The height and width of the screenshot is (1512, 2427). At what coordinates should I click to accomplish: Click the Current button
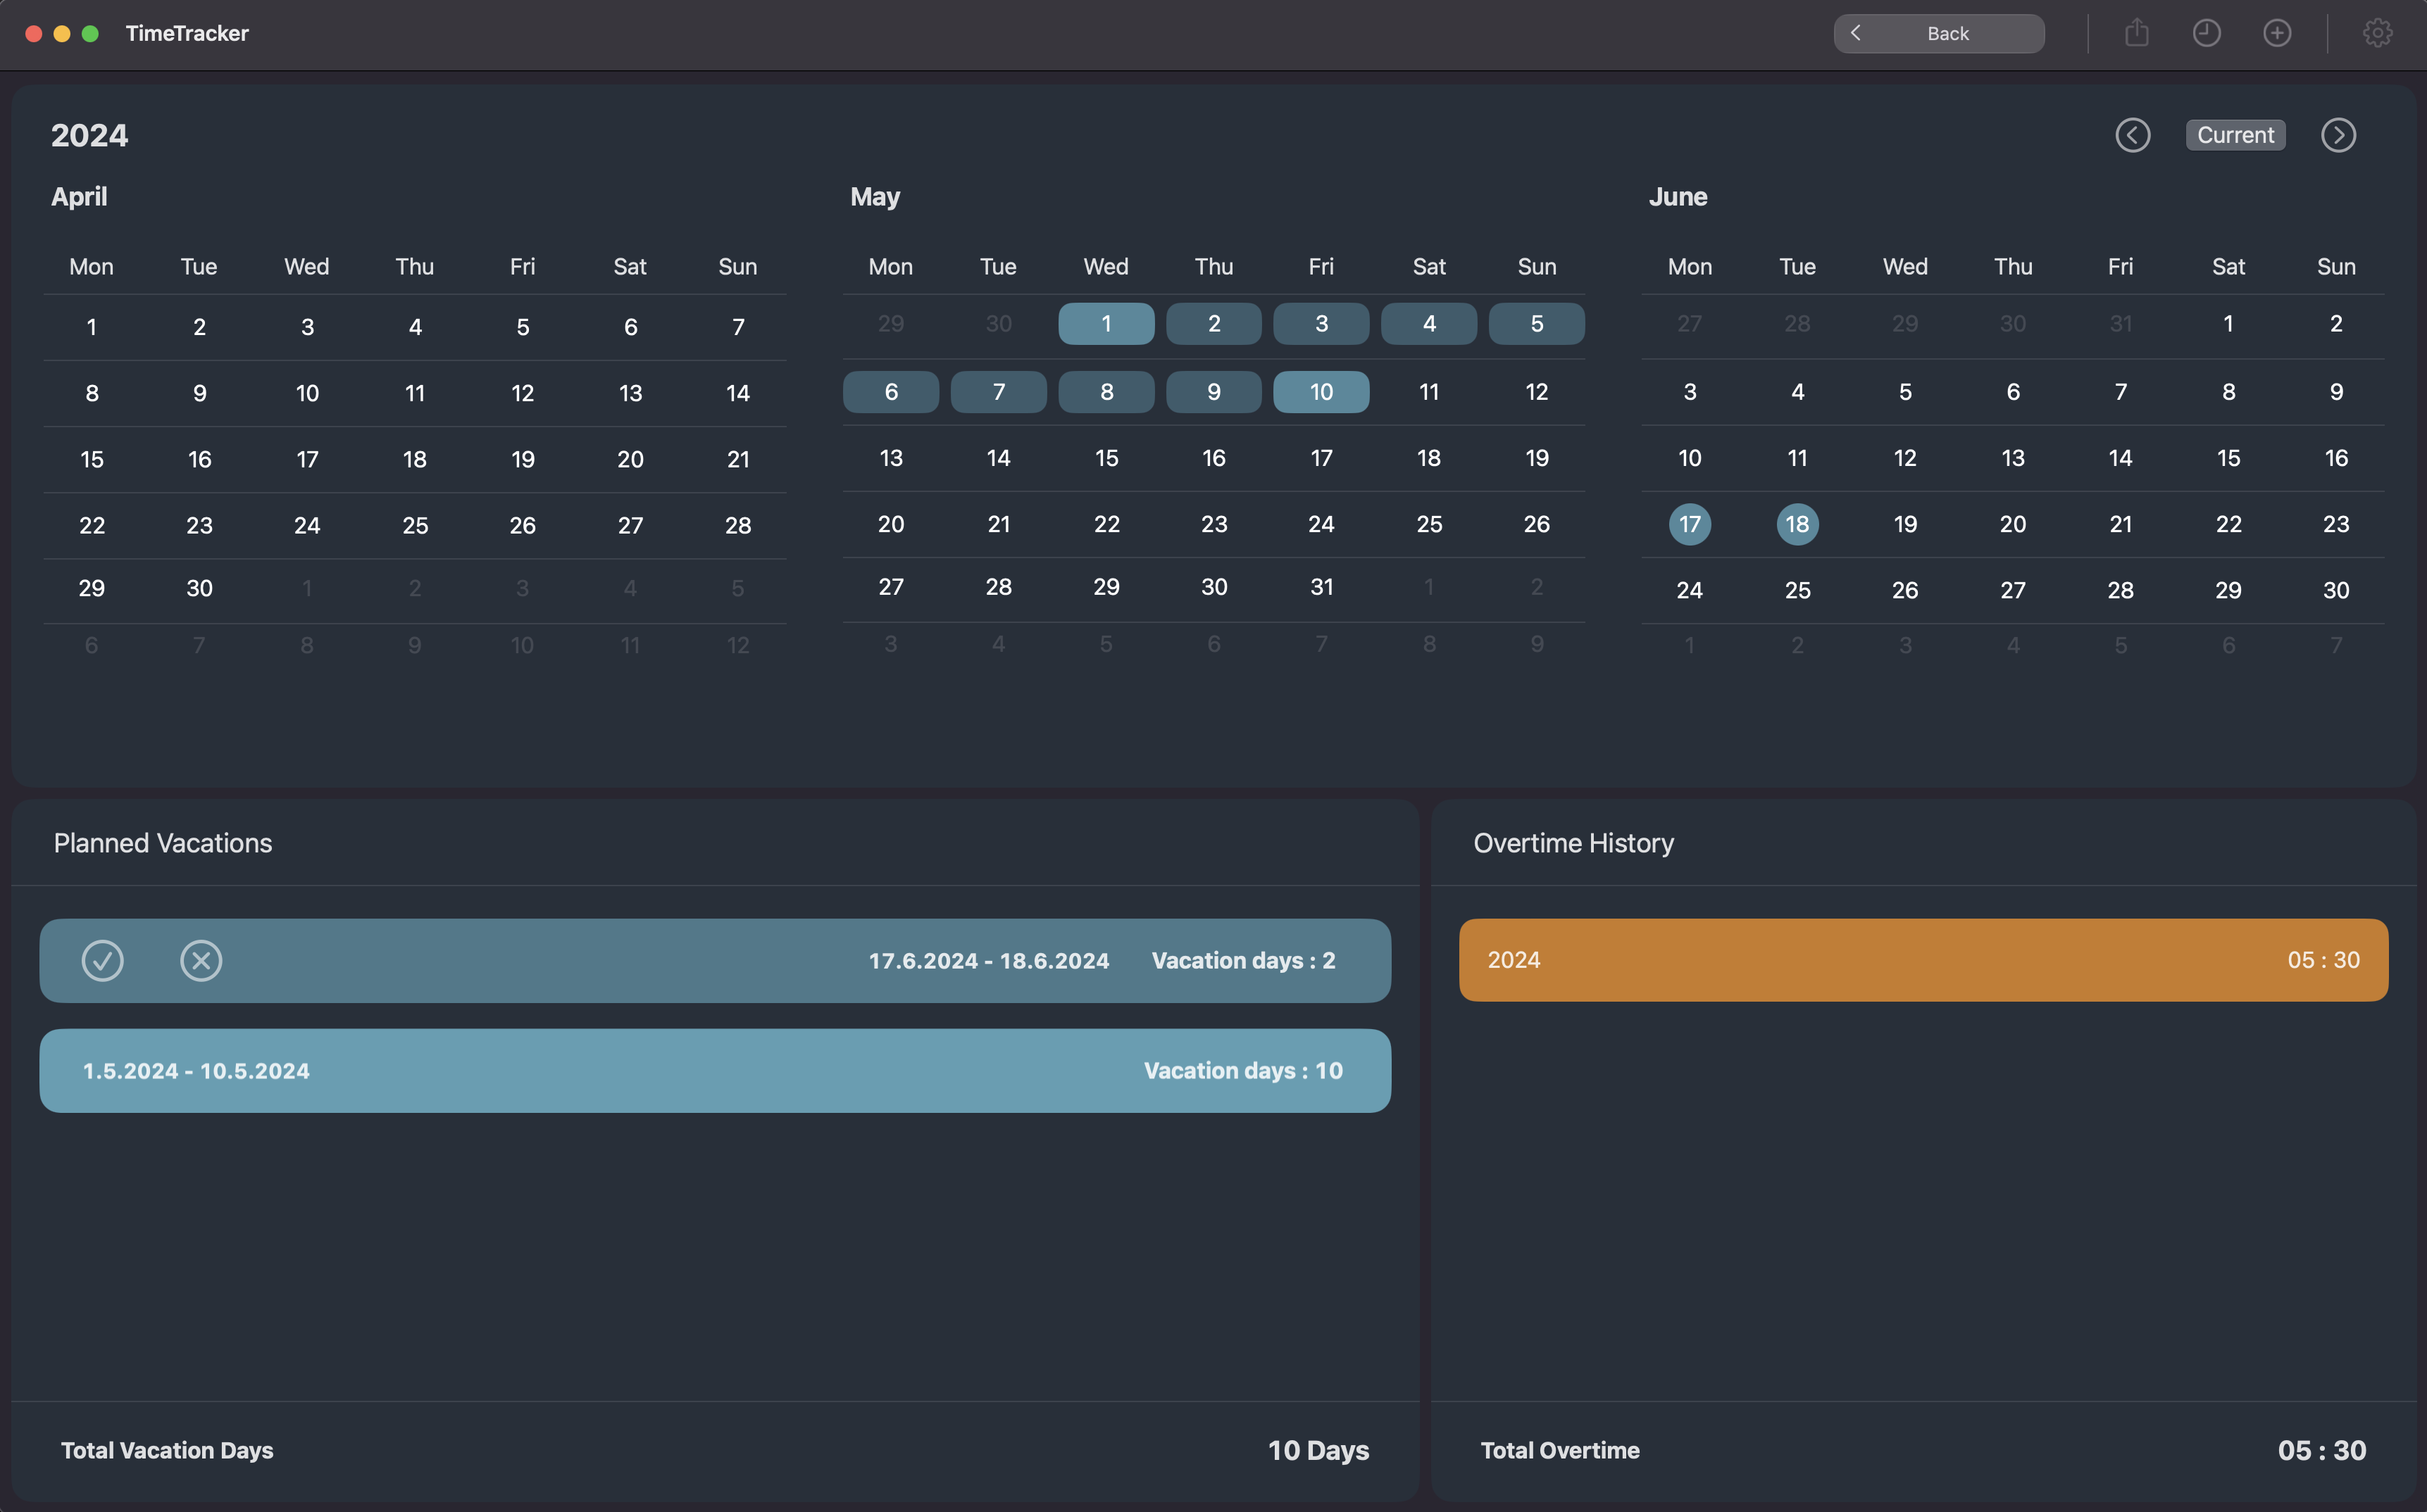2236,135
